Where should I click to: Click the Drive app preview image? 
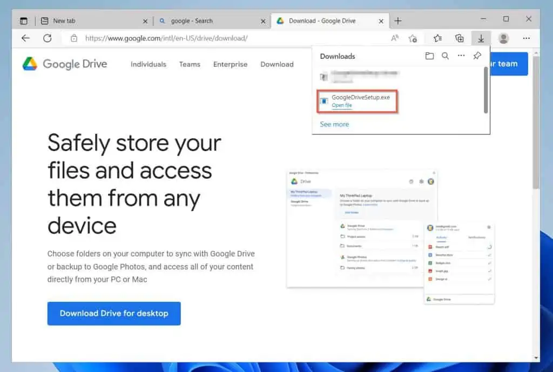coord(391,237)
